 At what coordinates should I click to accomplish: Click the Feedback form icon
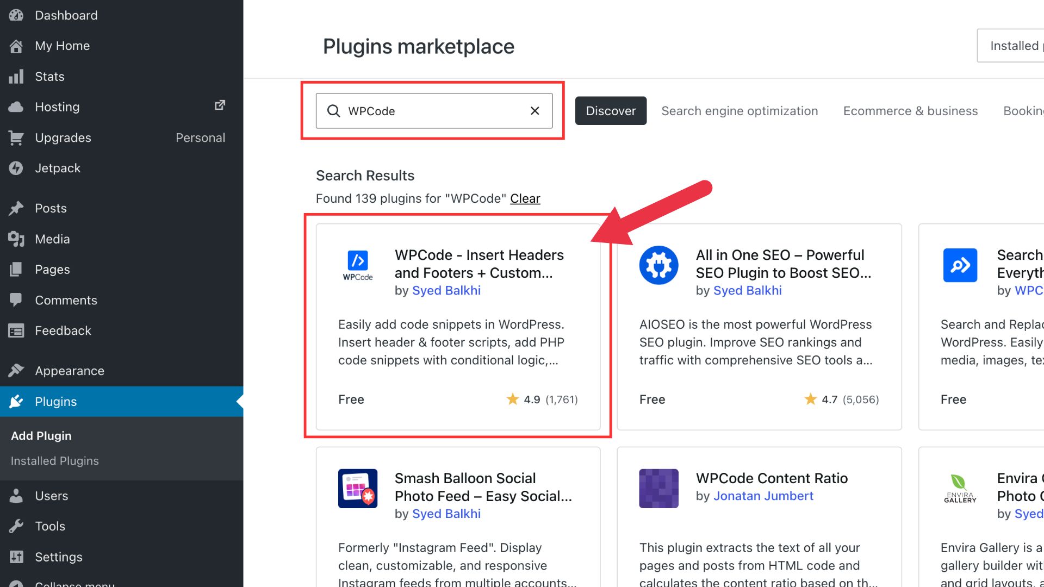coord(16,330)
